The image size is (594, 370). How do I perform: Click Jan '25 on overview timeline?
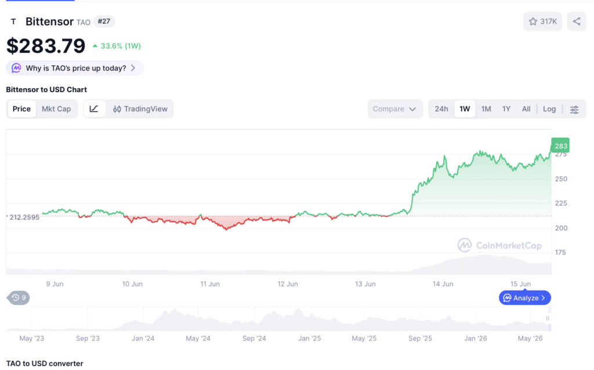[x=310, y=339]
